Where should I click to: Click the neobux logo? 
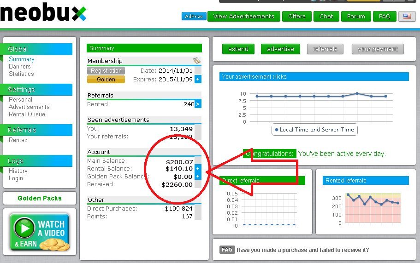tap(43, 12)
